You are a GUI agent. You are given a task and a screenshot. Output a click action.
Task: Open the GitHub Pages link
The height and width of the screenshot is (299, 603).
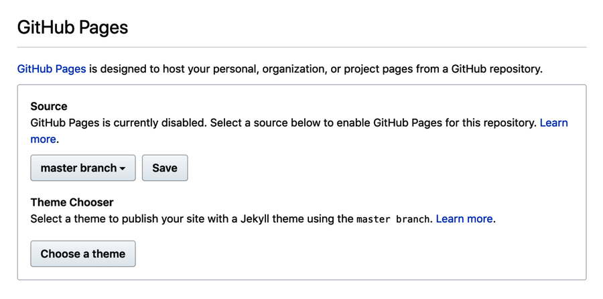click(x=52, y=69)
